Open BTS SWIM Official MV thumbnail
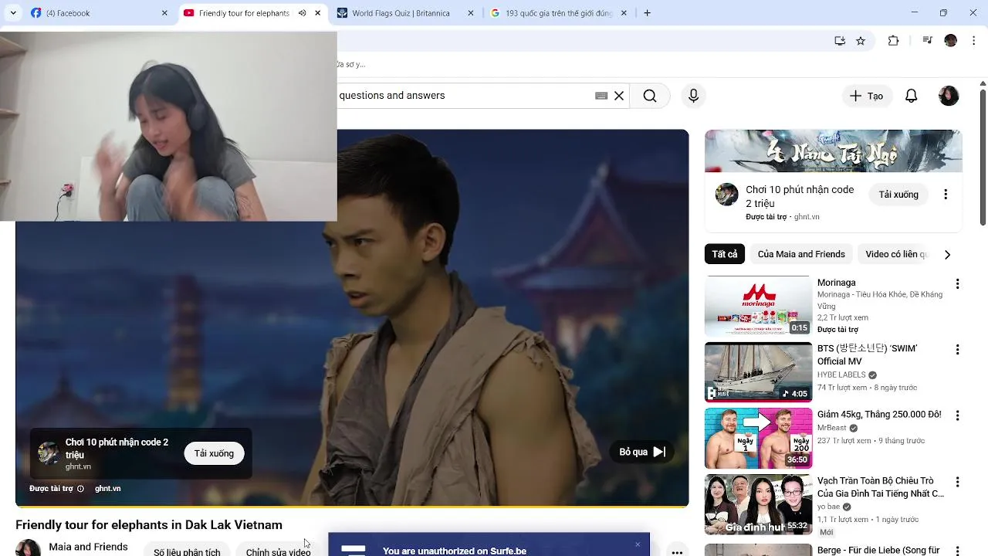 click(758, 372)
